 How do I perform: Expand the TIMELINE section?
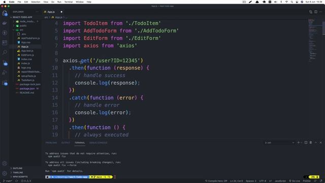tap(18, 172)
